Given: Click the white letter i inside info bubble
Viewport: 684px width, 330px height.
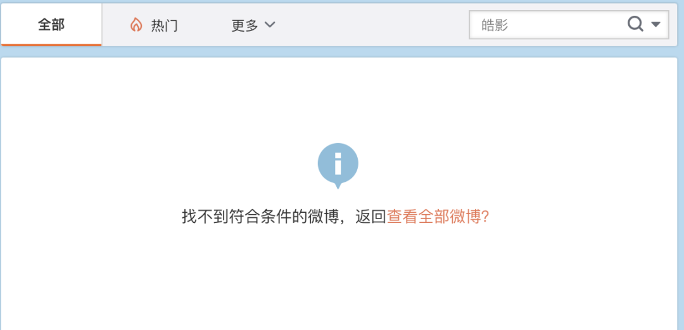Looking at the screenshot, I should pos(338,163).
